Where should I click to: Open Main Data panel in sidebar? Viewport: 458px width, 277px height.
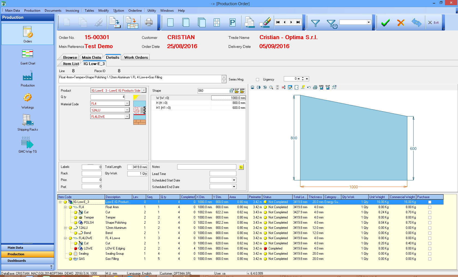(x=28, y=248)
